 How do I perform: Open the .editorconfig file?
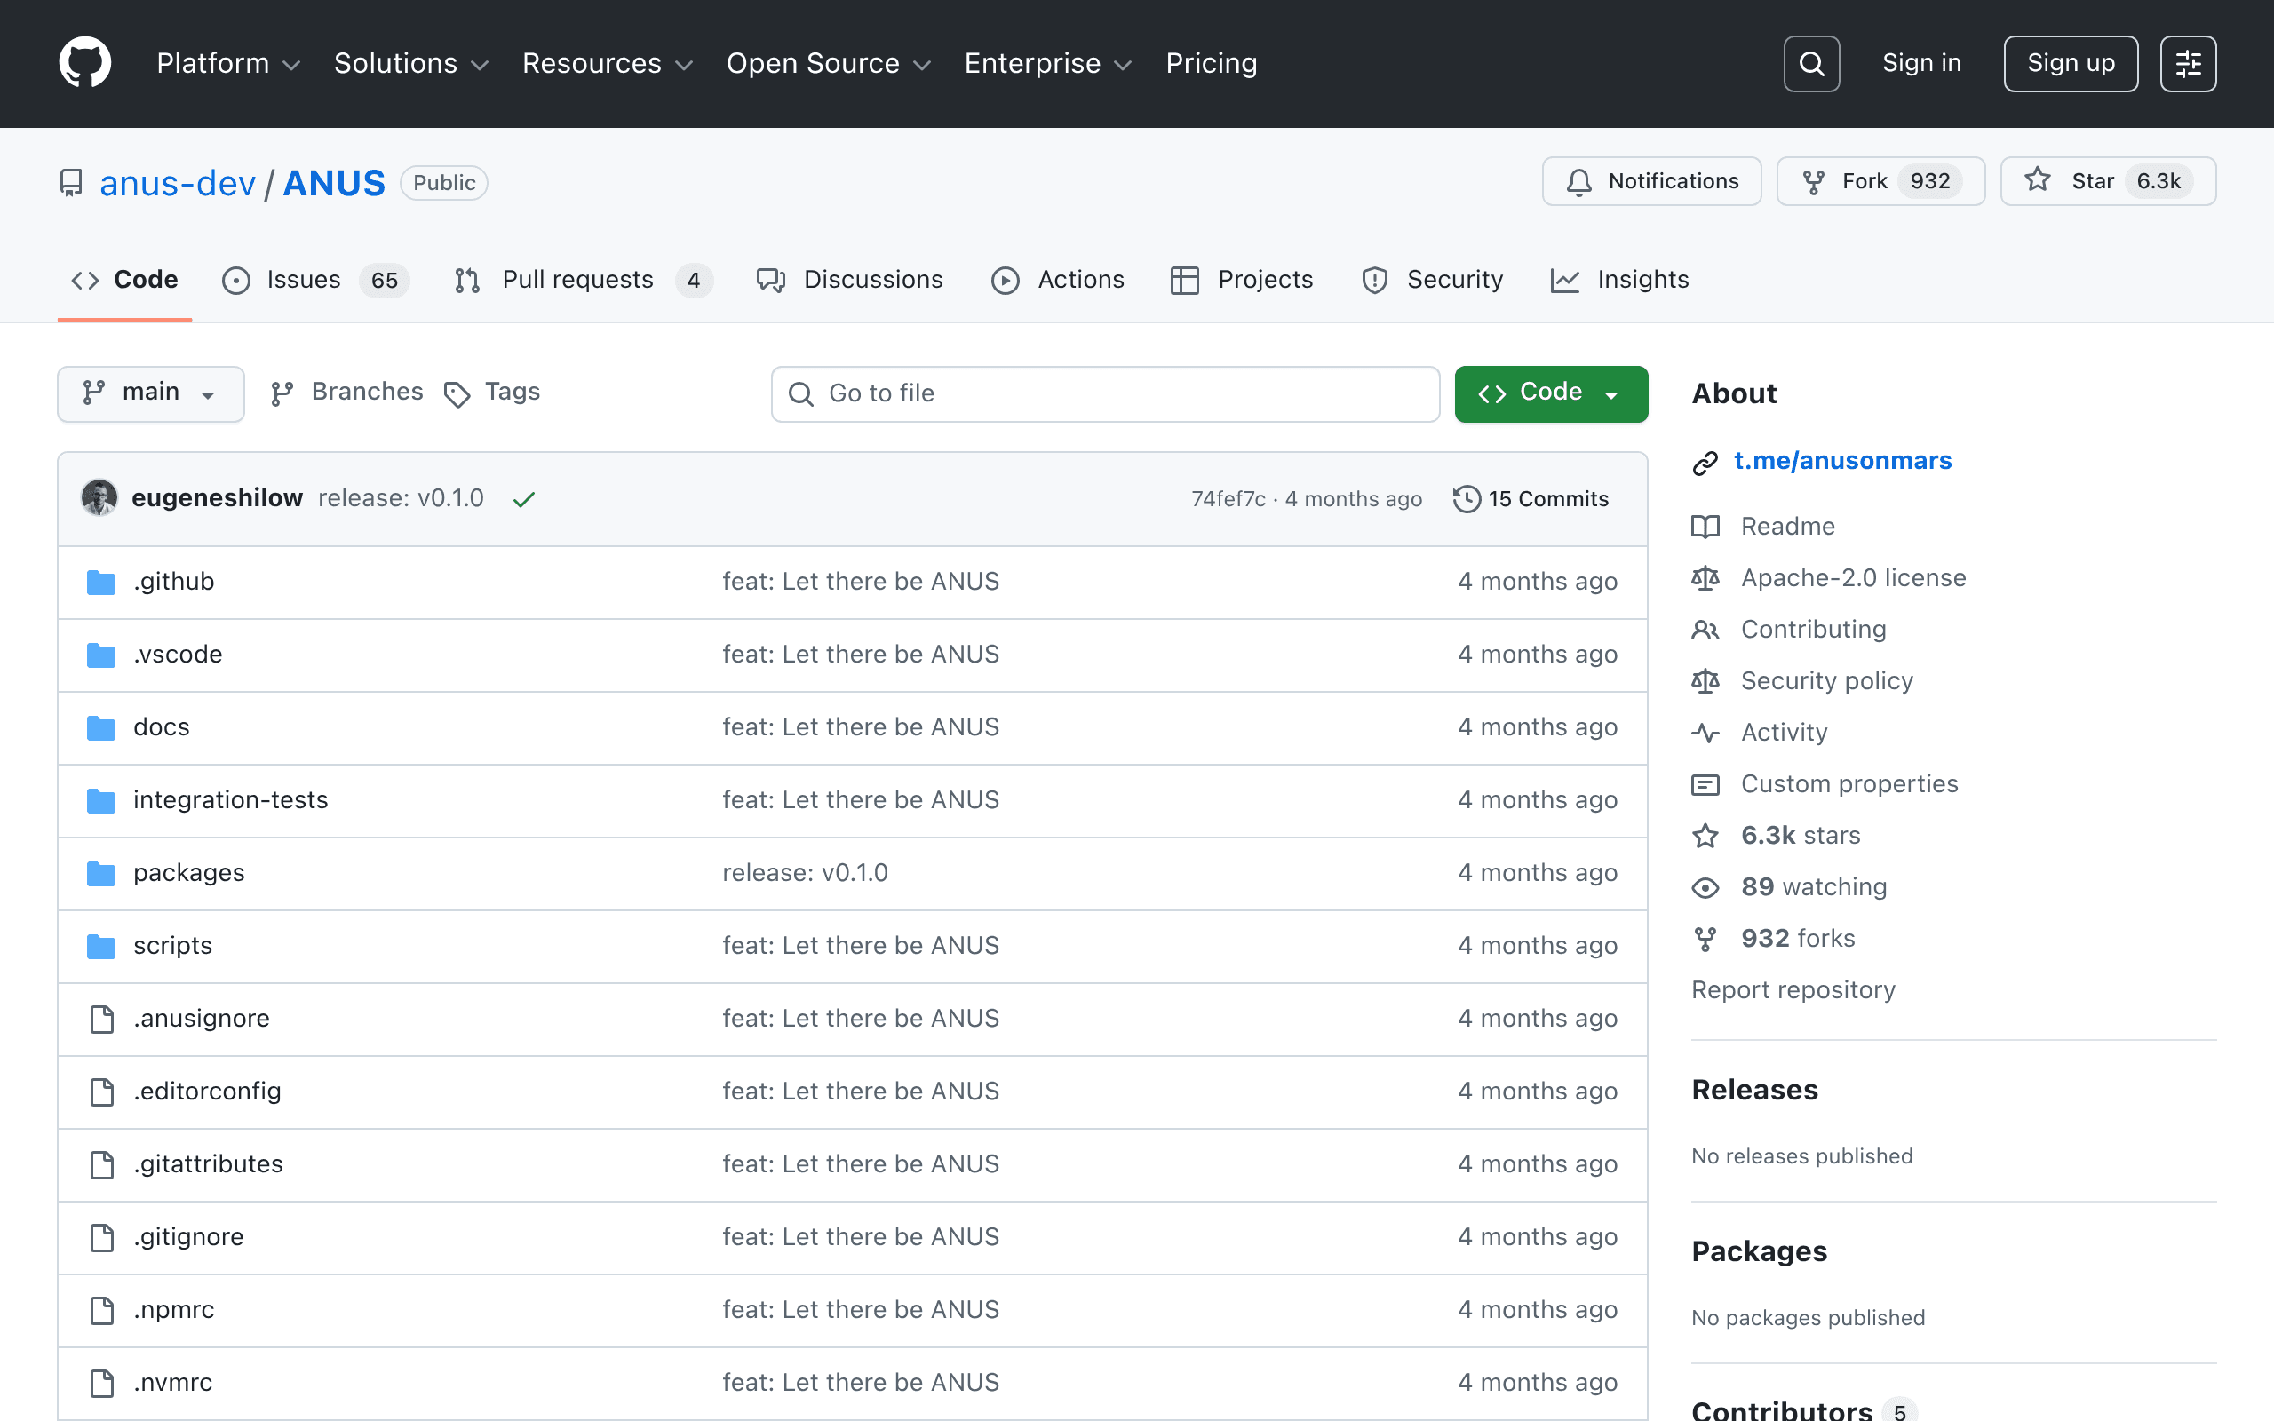[207, 1092]
